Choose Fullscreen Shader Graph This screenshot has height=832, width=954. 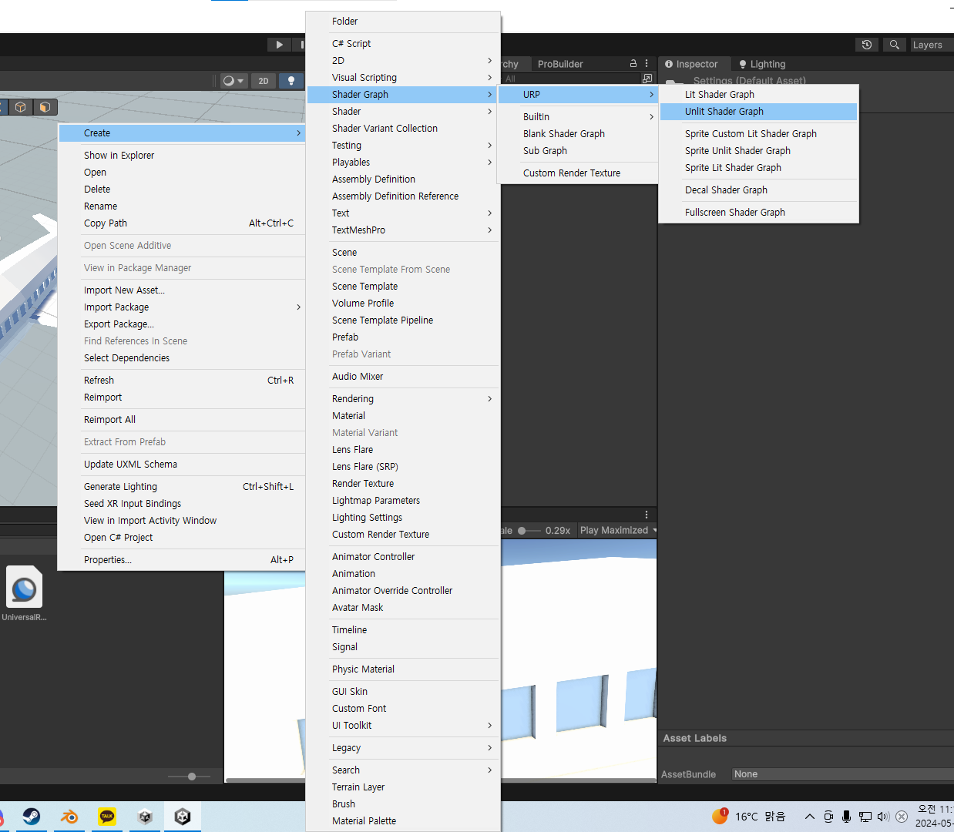(x=758, y=213)
